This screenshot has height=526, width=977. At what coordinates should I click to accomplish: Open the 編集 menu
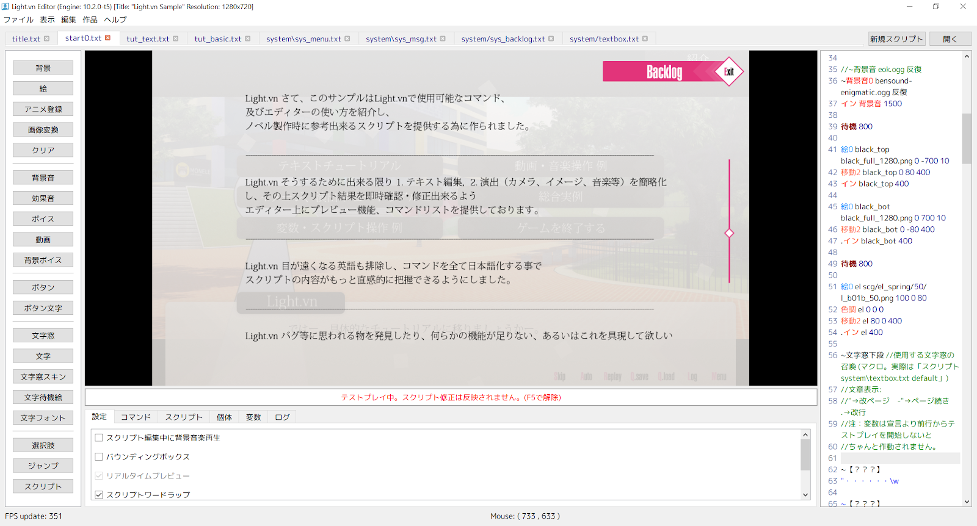click(x=68, y=20)
